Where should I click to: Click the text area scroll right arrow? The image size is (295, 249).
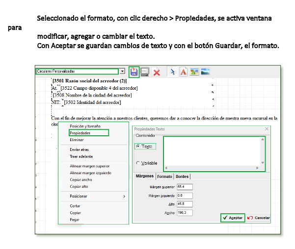click(257, 168)
